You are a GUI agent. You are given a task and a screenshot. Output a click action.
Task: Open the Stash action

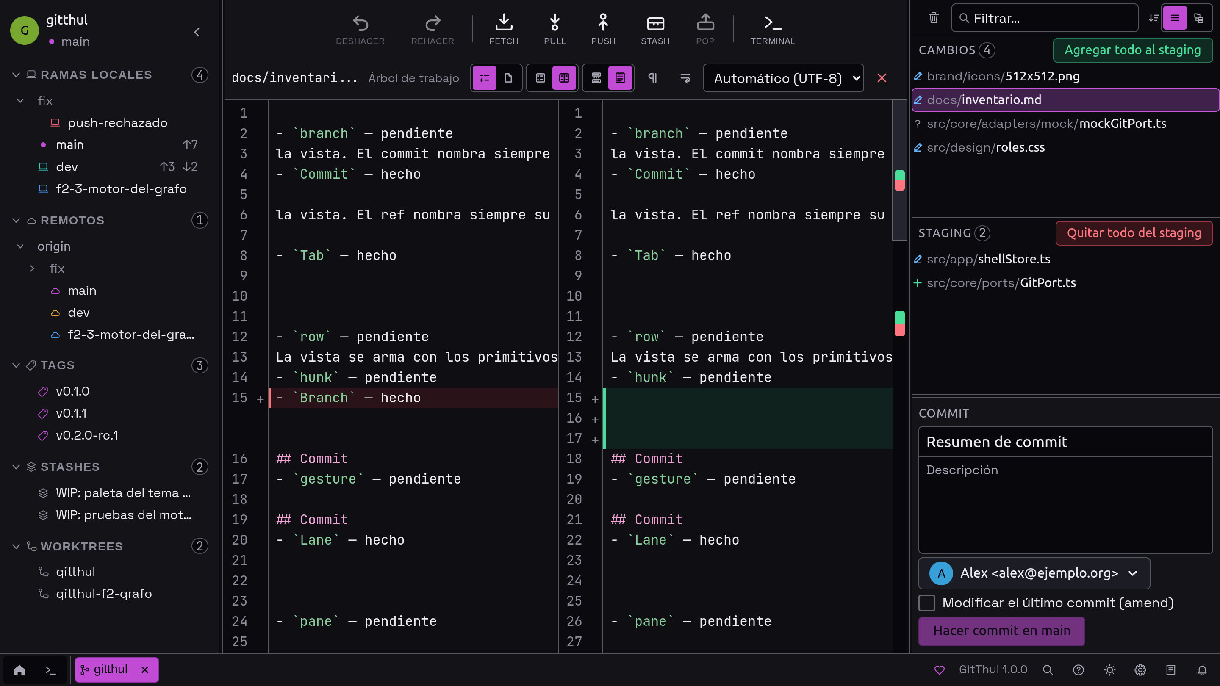pos(655,29)
